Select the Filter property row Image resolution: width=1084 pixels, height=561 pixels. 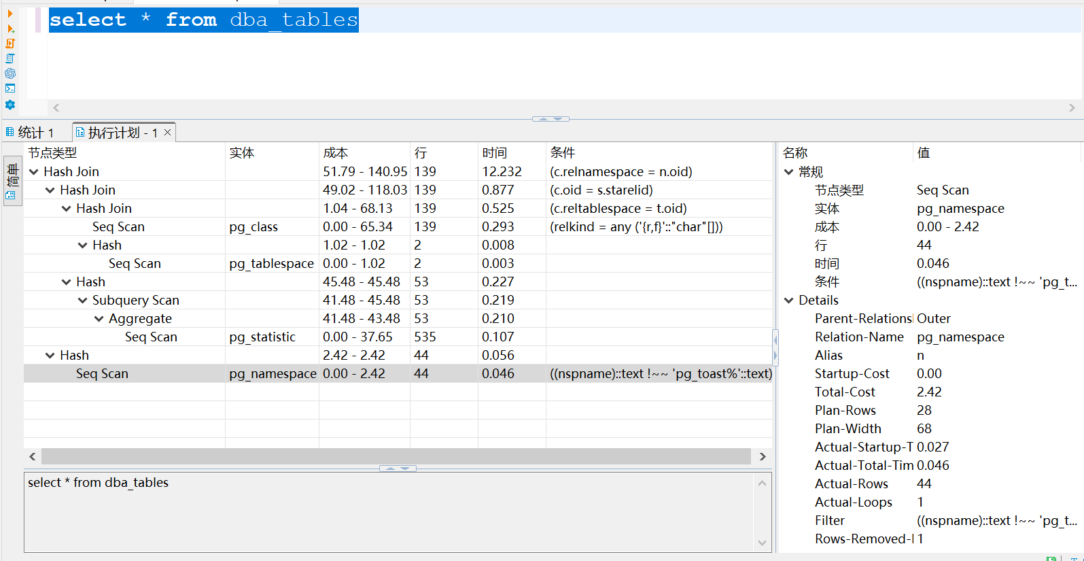[930, 521]
